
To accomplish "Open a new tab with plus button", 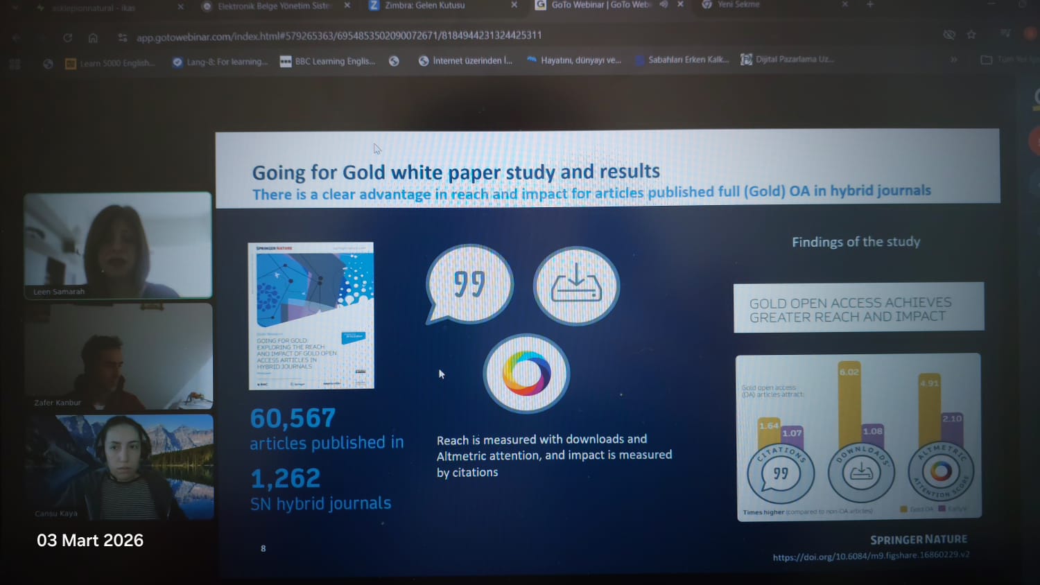I will (870, 4).
